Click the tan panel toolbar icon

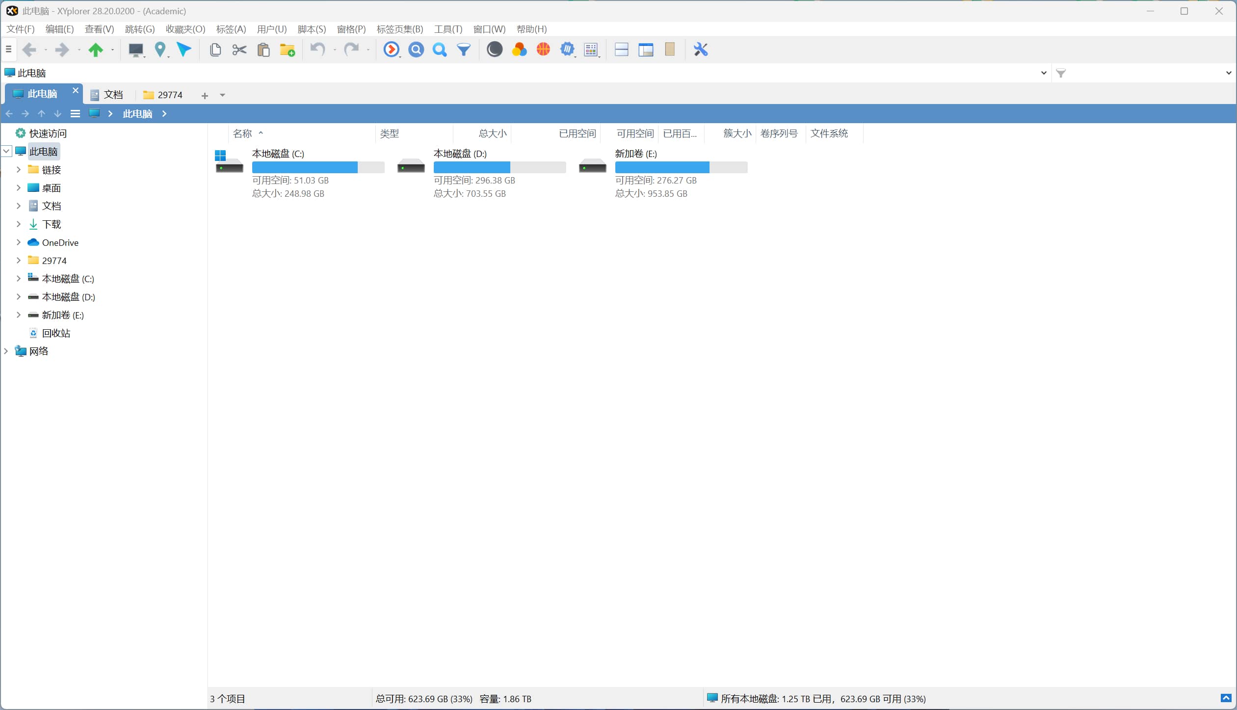click(x=670, y=50)
